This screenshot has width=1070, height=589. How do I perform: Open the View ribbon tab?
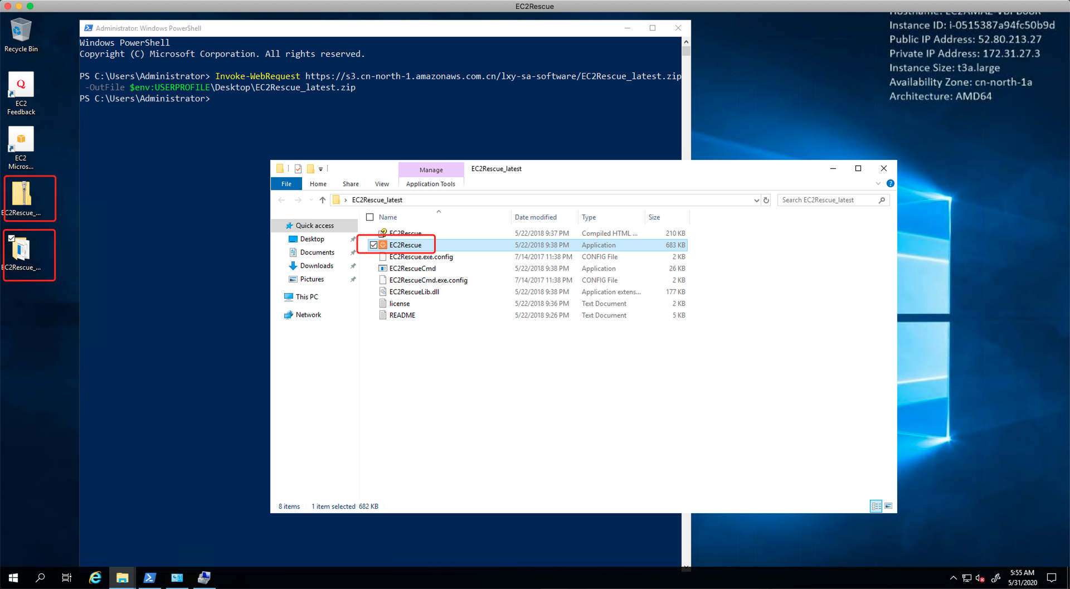[382, 184]
